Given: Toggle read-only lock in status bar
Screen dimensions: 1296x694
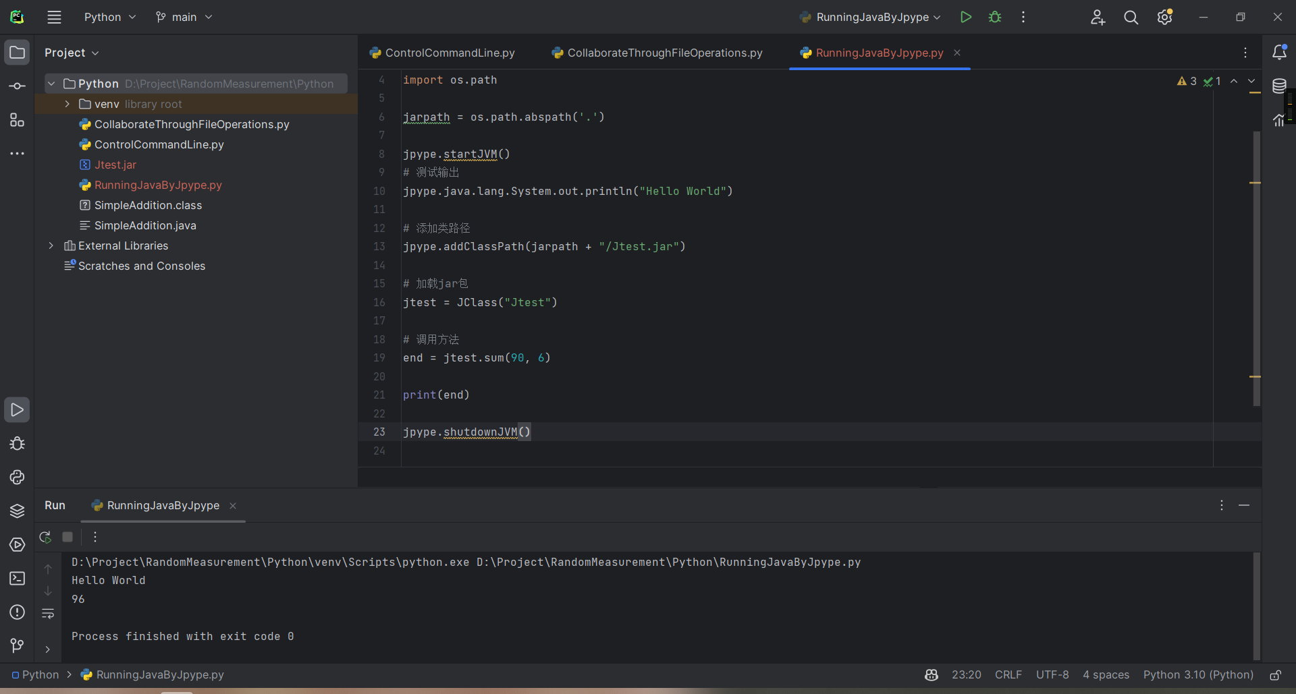Looking at the screenshot, I should click(1276, 675).
